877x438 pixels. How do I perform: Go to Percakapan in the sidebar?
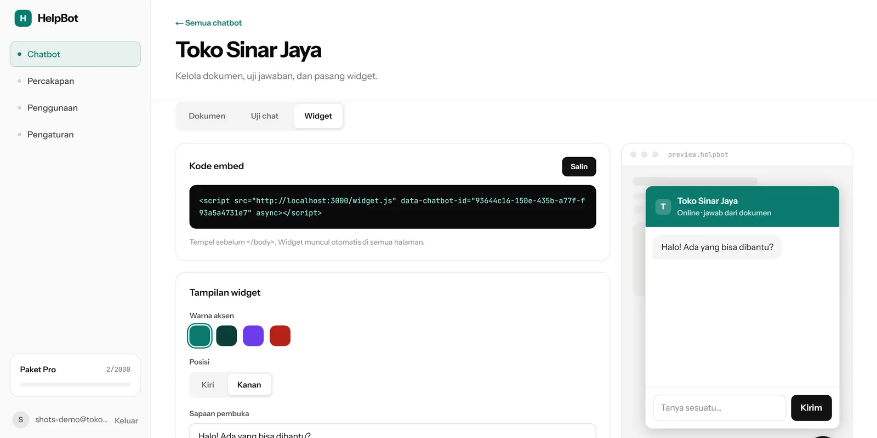75,81
